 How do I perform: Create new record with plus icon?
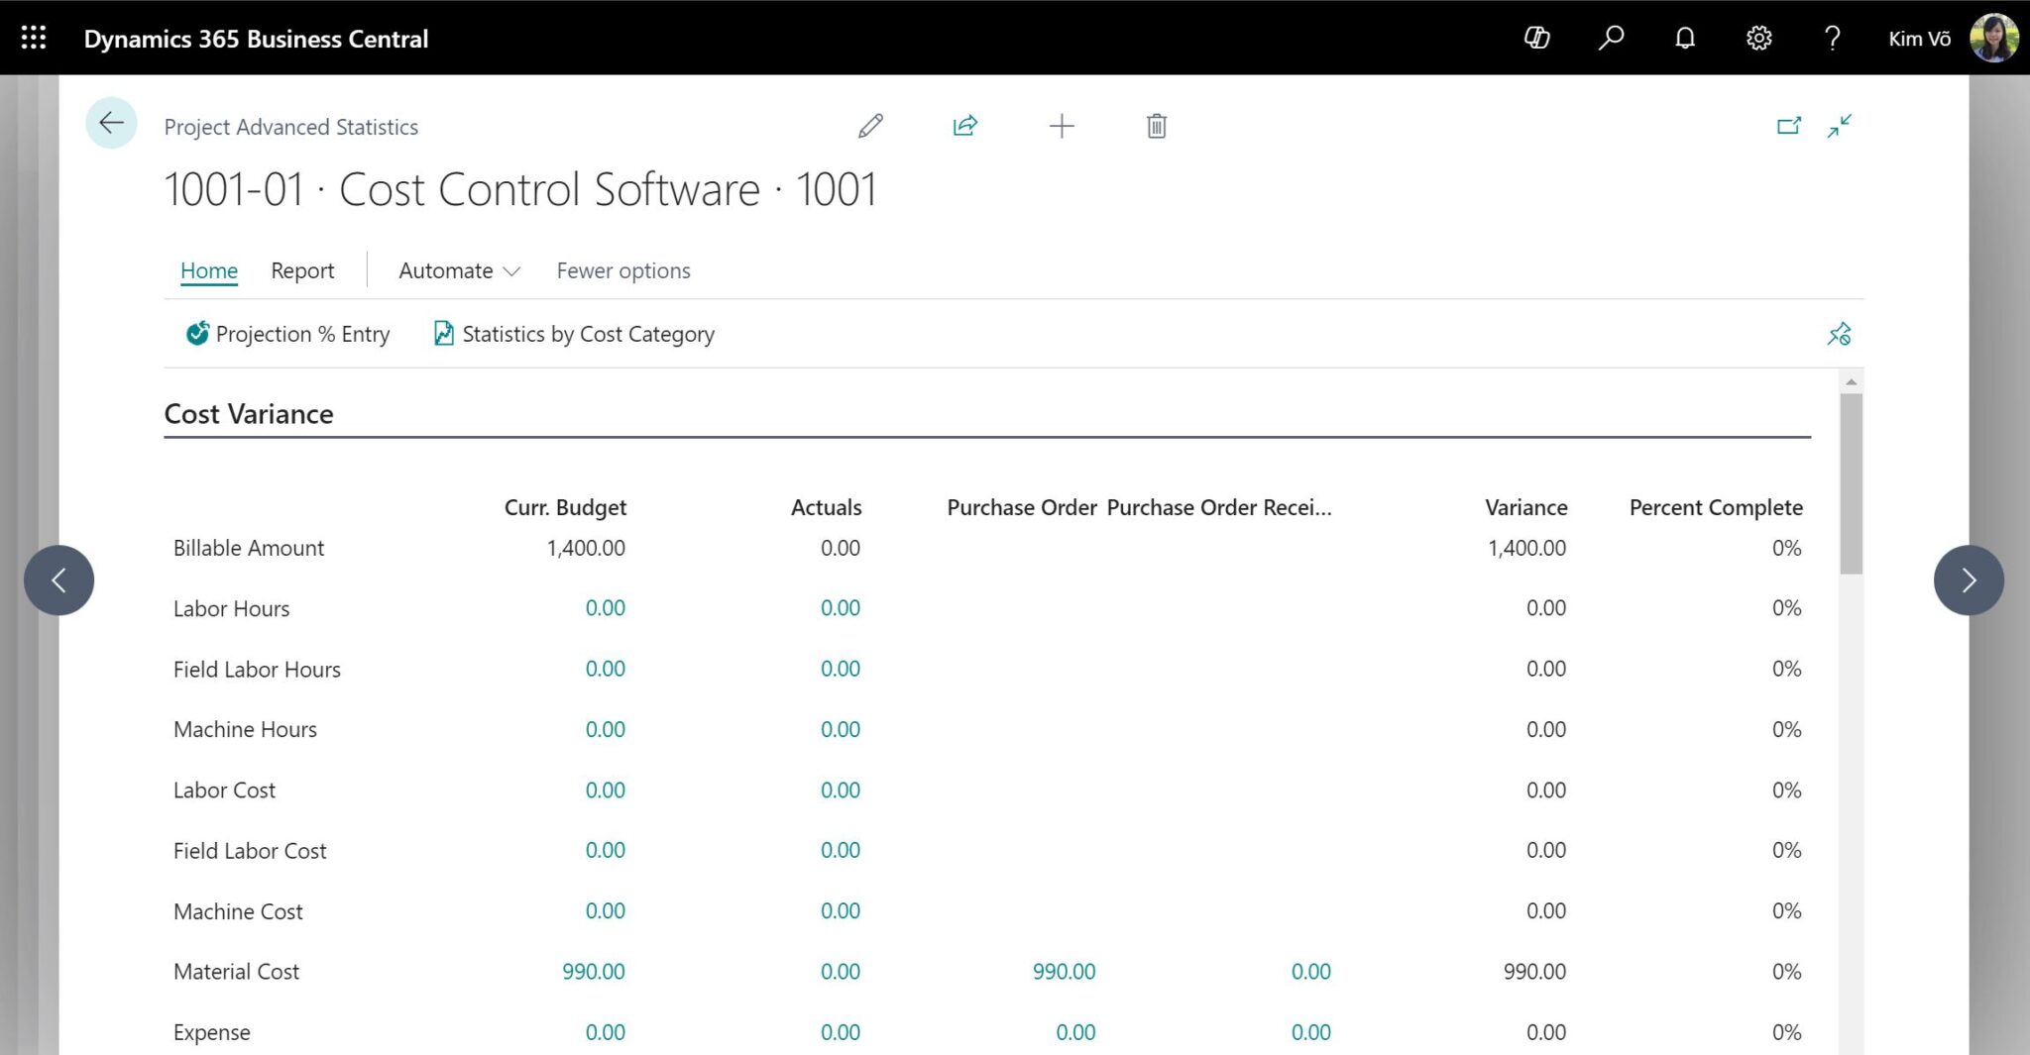pyautogui.click(x=1062, y=126)
